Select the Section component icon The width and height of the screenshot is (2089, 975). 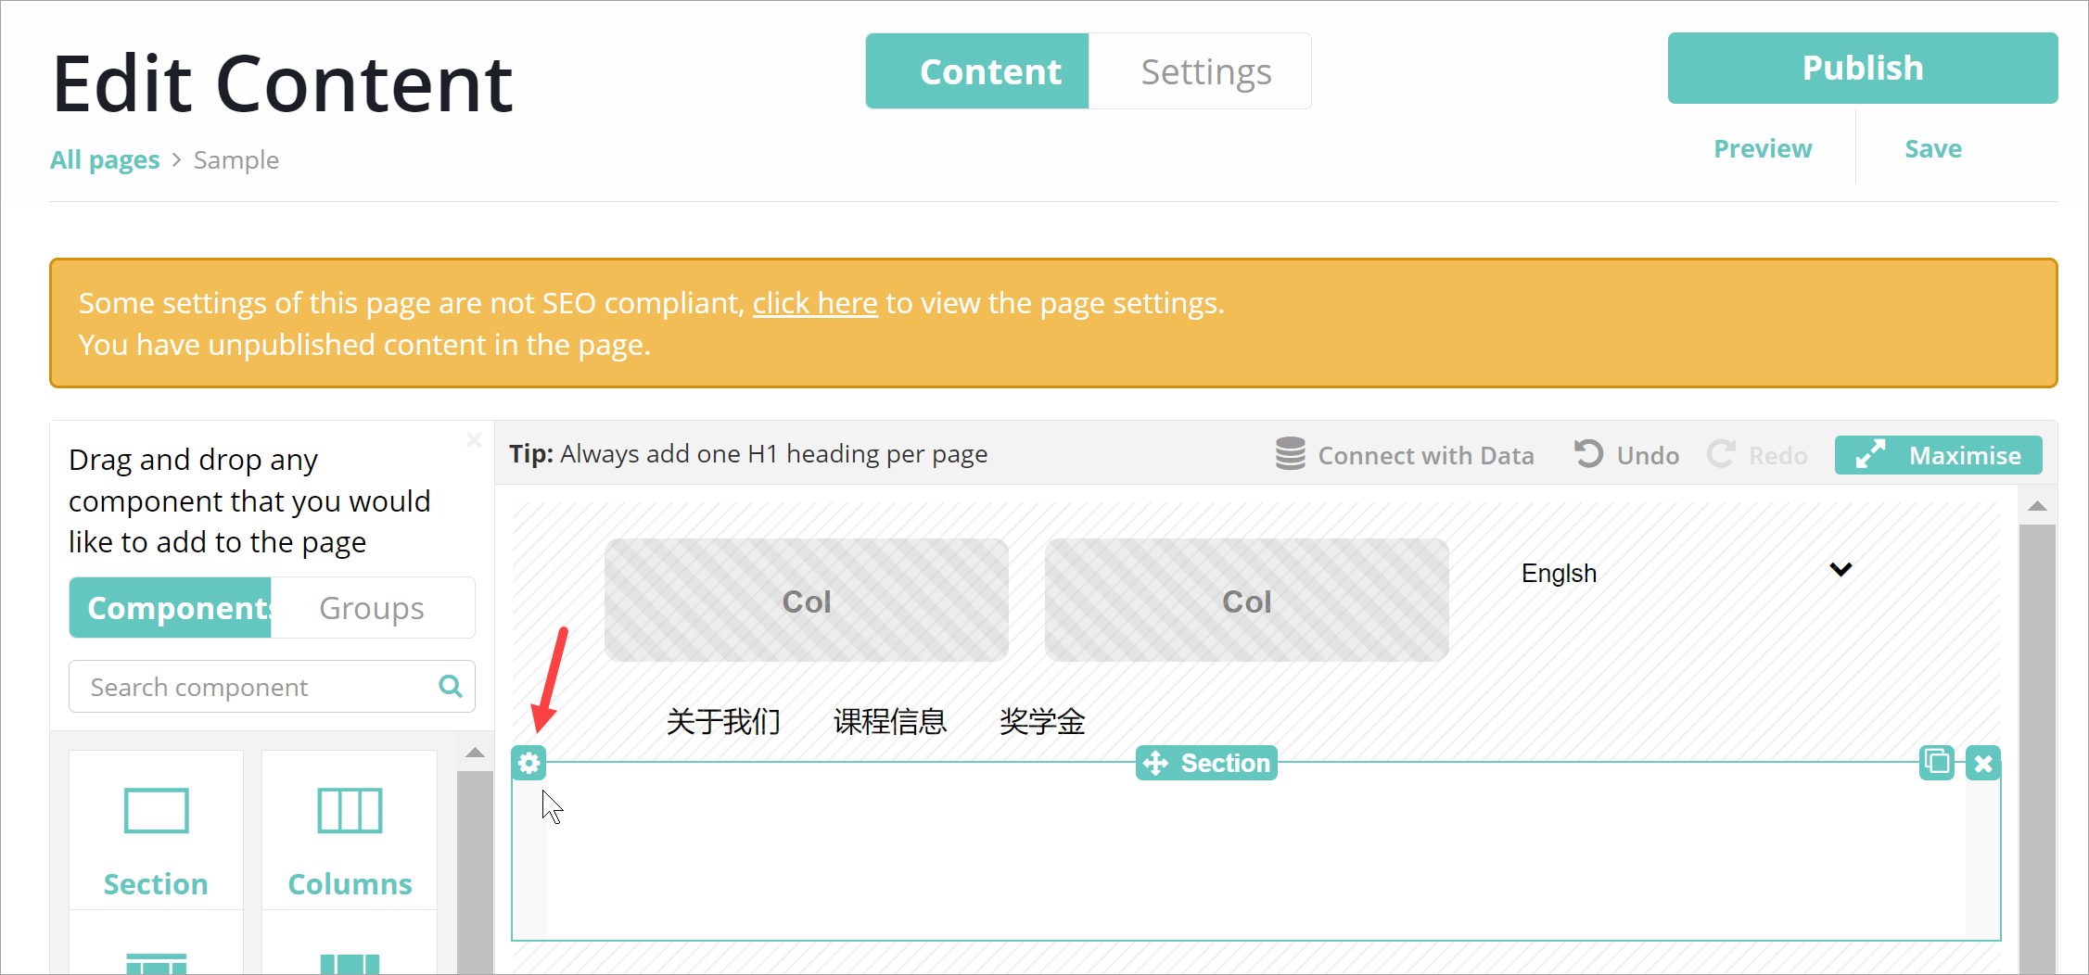(x=156, y=812)
